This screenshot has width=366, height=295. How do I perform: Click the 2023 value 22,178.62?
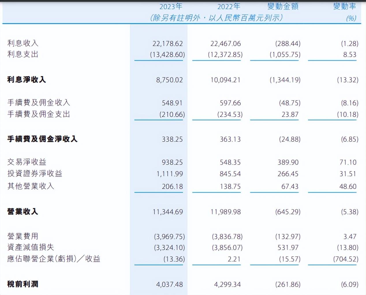click(x=167, y=44)
